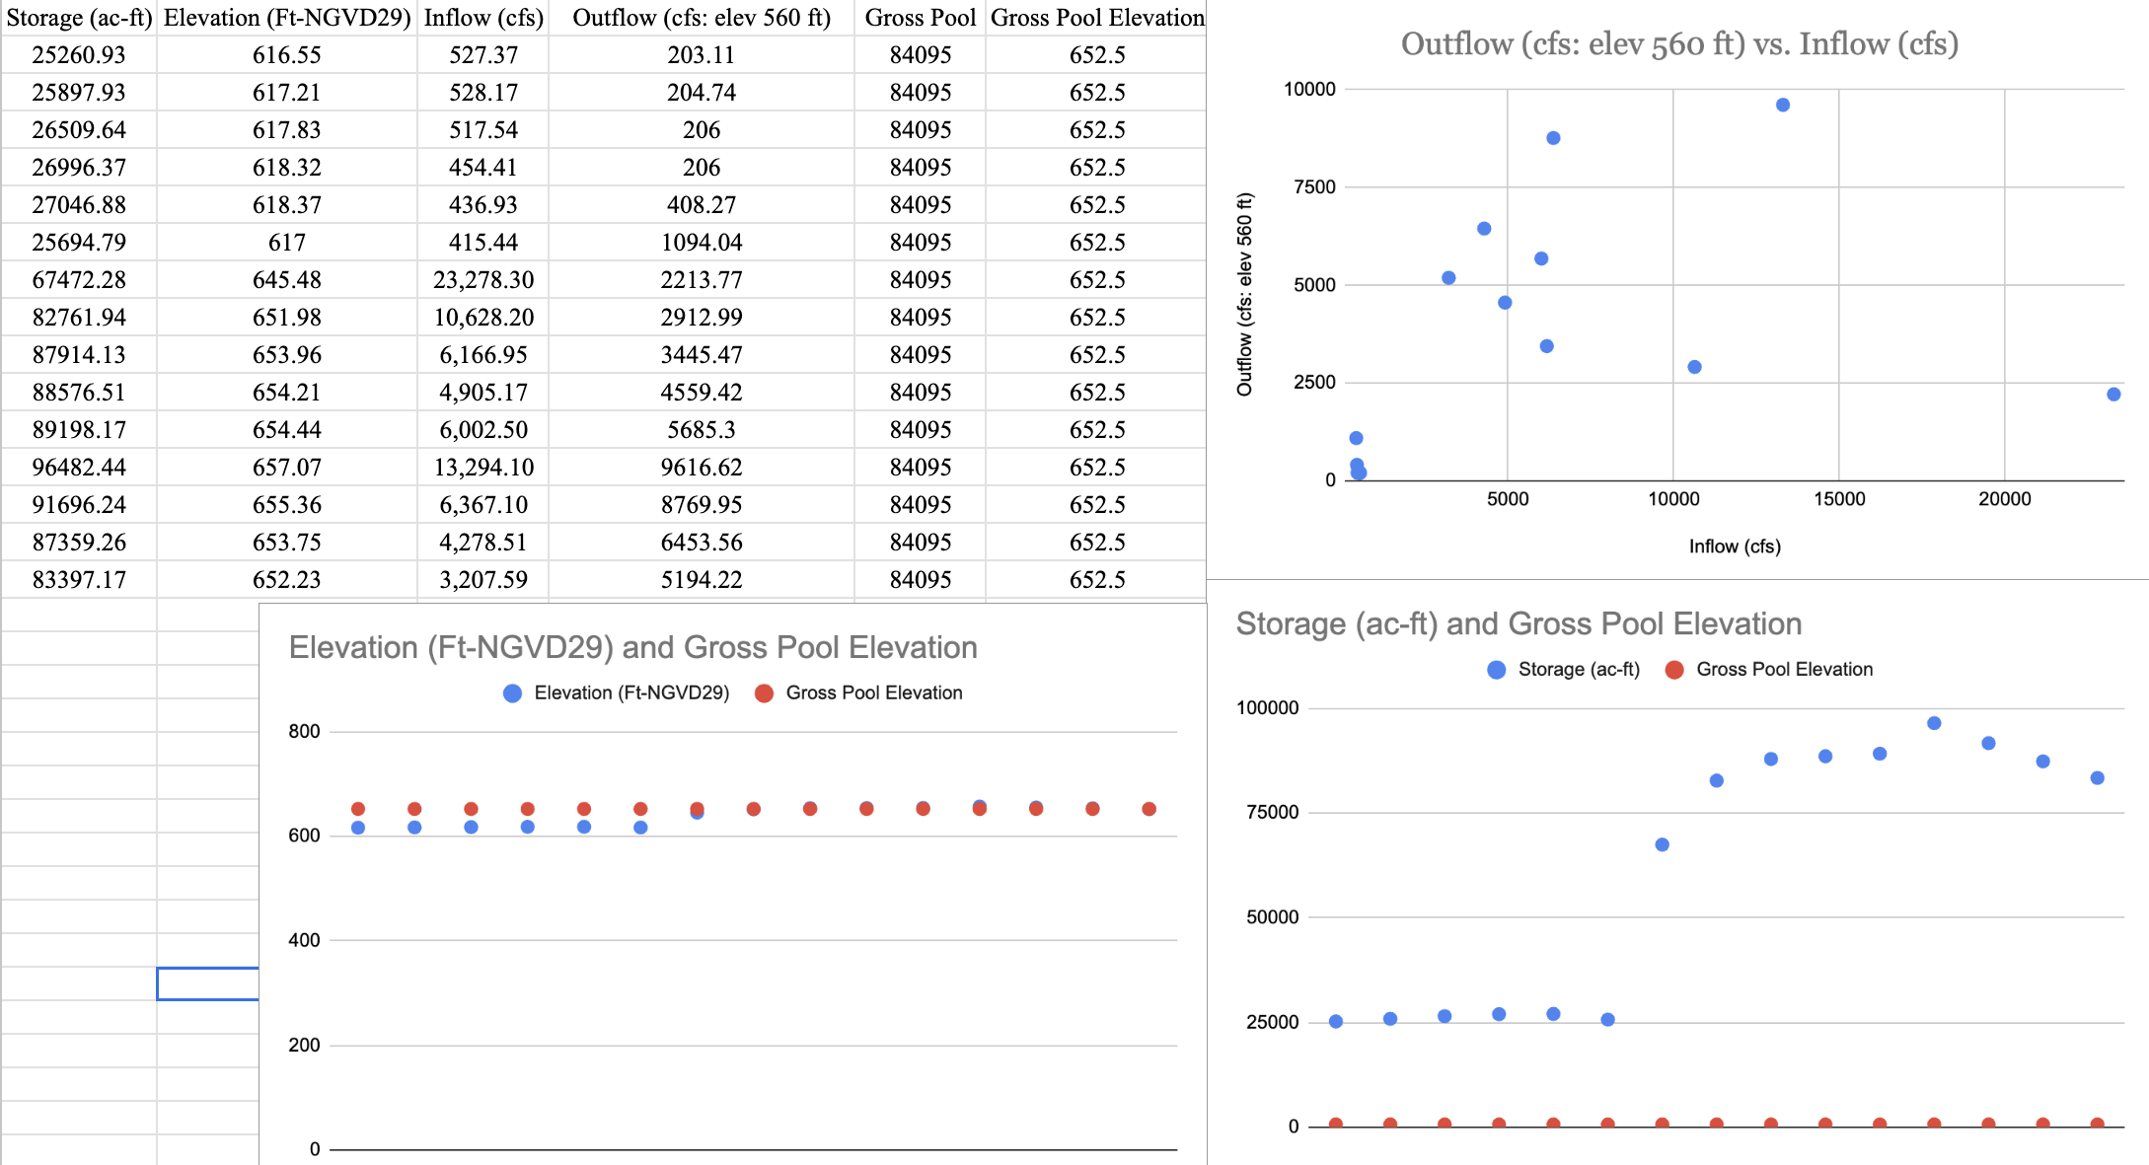Click red Gross Pool Elevation legend marker in storage chart
2149x1165 pixels.
(x=1673, y=670)
